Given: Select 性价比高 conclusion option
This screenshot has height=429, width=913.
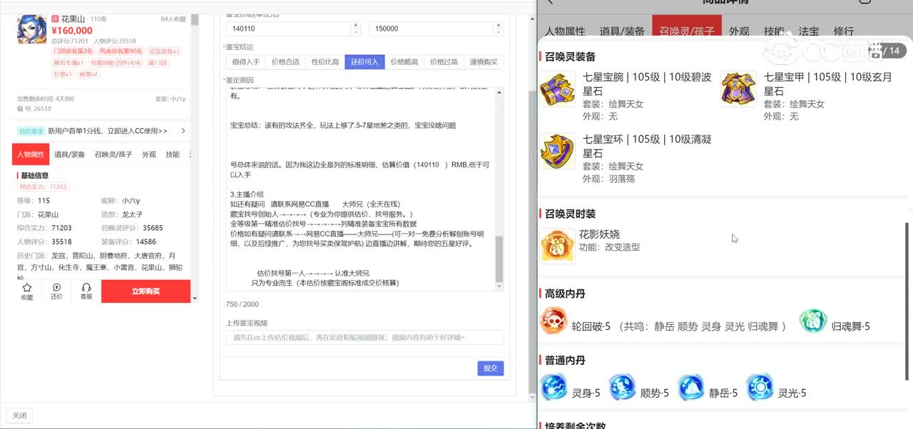Looking at the screenshot, I should [x=325, y=62].
